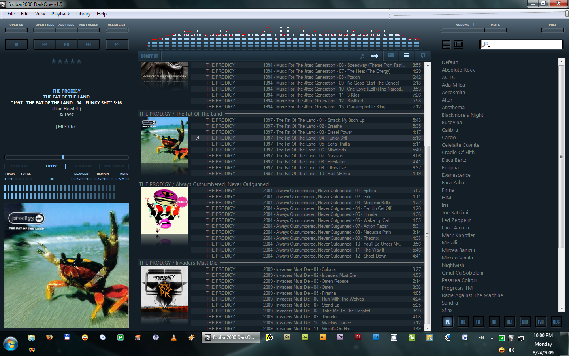Screen dimensions: 569x356
Task: Toggle the LOSSY indicator
Action: click(x=51, y=167)
